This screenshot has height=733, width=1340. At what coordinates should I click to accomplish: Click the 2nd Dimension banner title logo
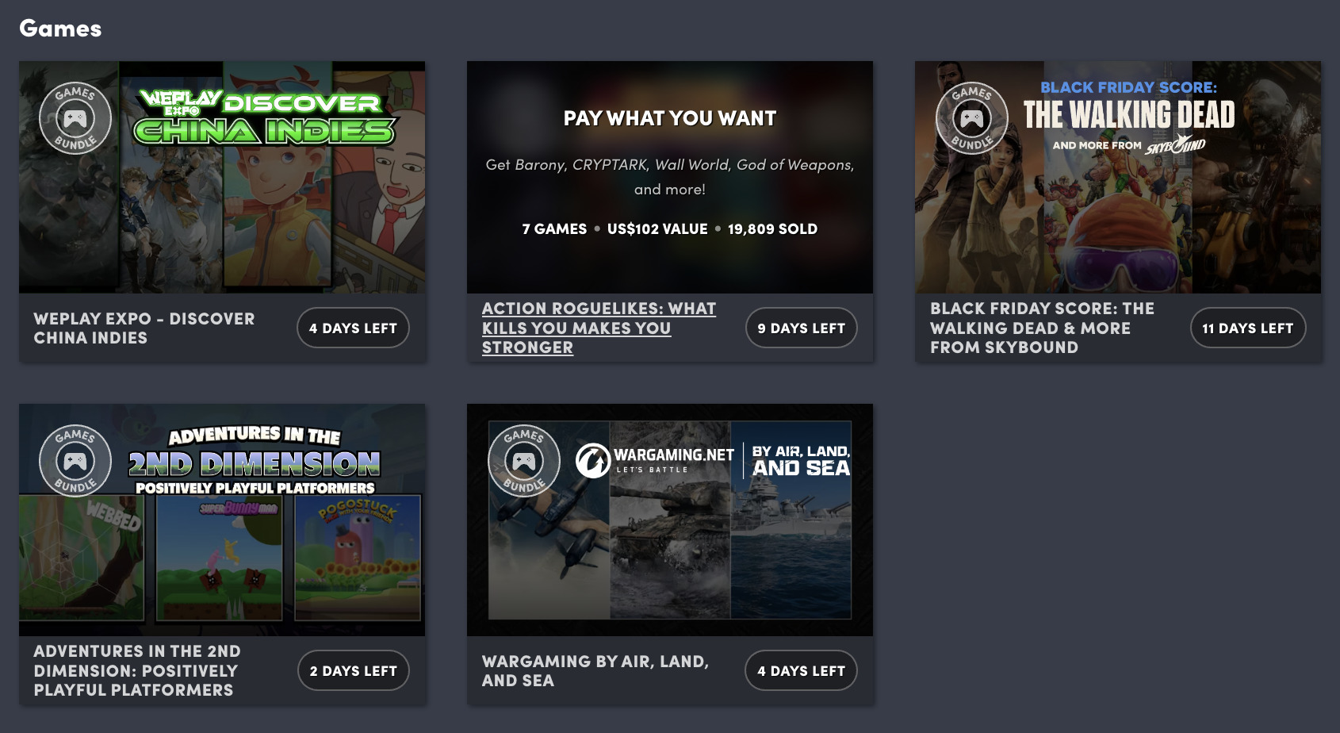pos(255,462)
